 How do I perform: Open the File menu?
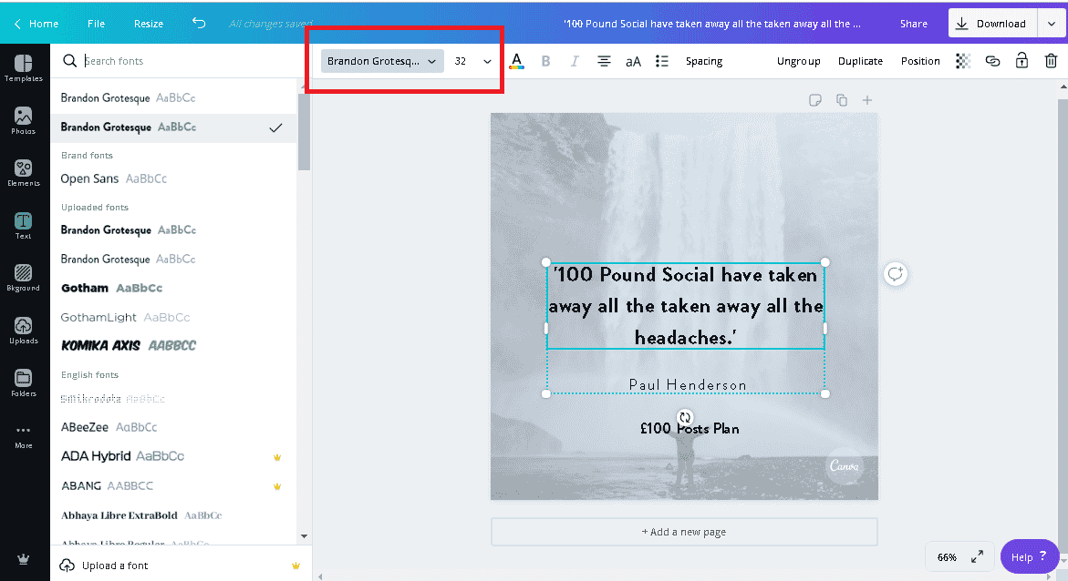[96, 24]
